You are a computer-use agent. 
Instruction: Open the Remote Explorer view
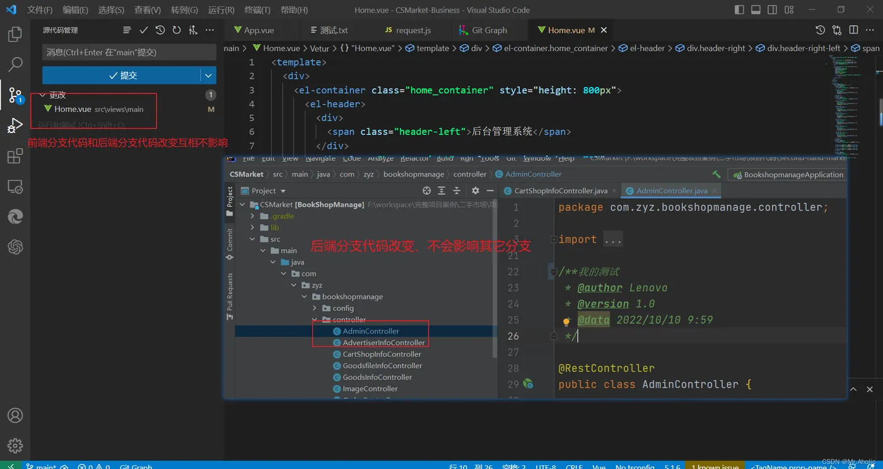(x=15, y=187)
